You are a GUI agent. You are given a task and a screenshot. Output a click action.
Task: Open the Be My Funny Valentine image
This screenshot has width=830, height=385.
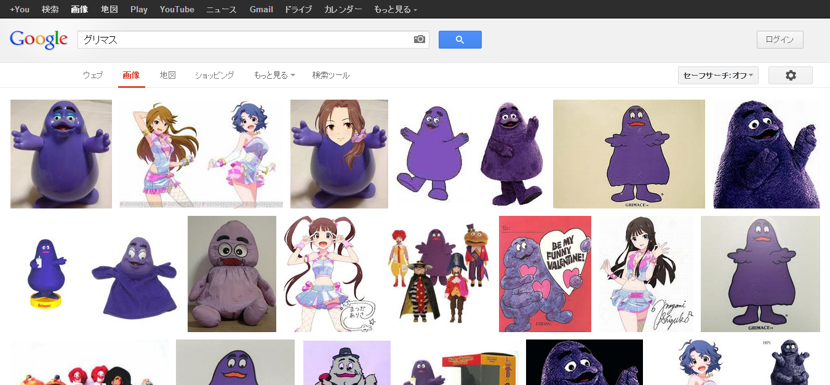click(545, 274)
